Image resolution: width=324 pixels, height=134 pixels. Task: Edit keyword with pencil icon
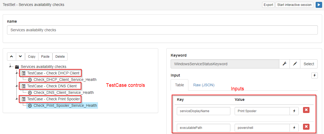coord(295,64)
